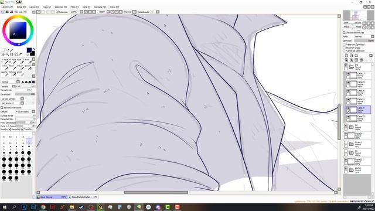The image size is (375, 211).
Task: Open brush shape círculo simple dropdown
Action: pos(12,99)
